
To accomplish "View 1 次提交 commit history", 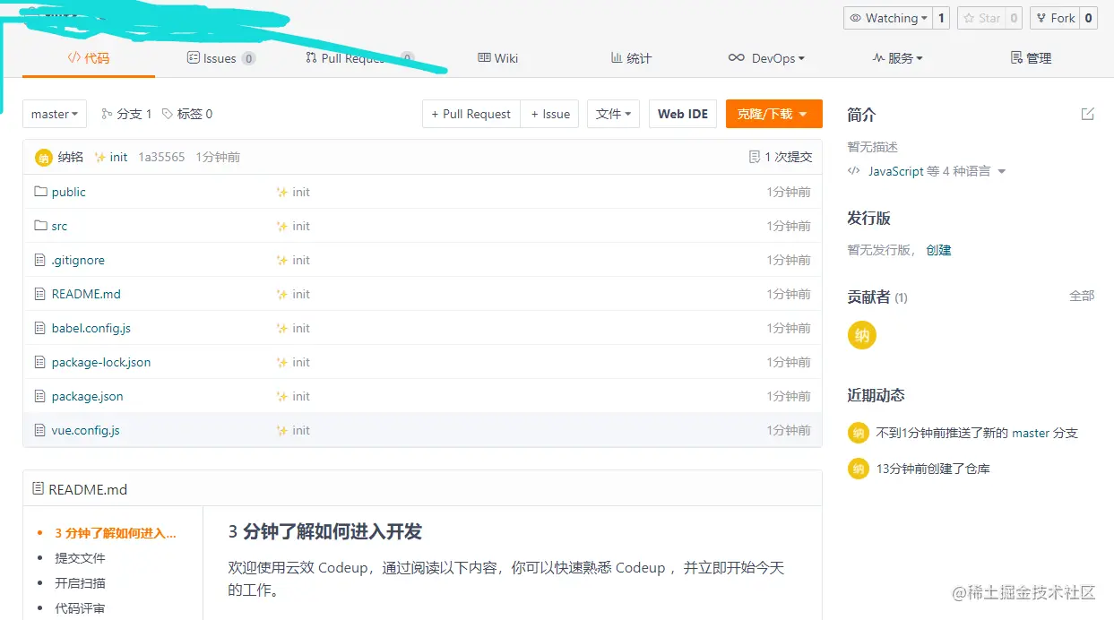I will 781,157.
